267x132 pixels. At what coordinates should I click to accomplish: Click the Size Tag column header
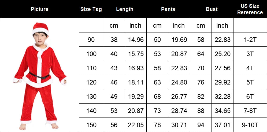[x=91, y=9]
